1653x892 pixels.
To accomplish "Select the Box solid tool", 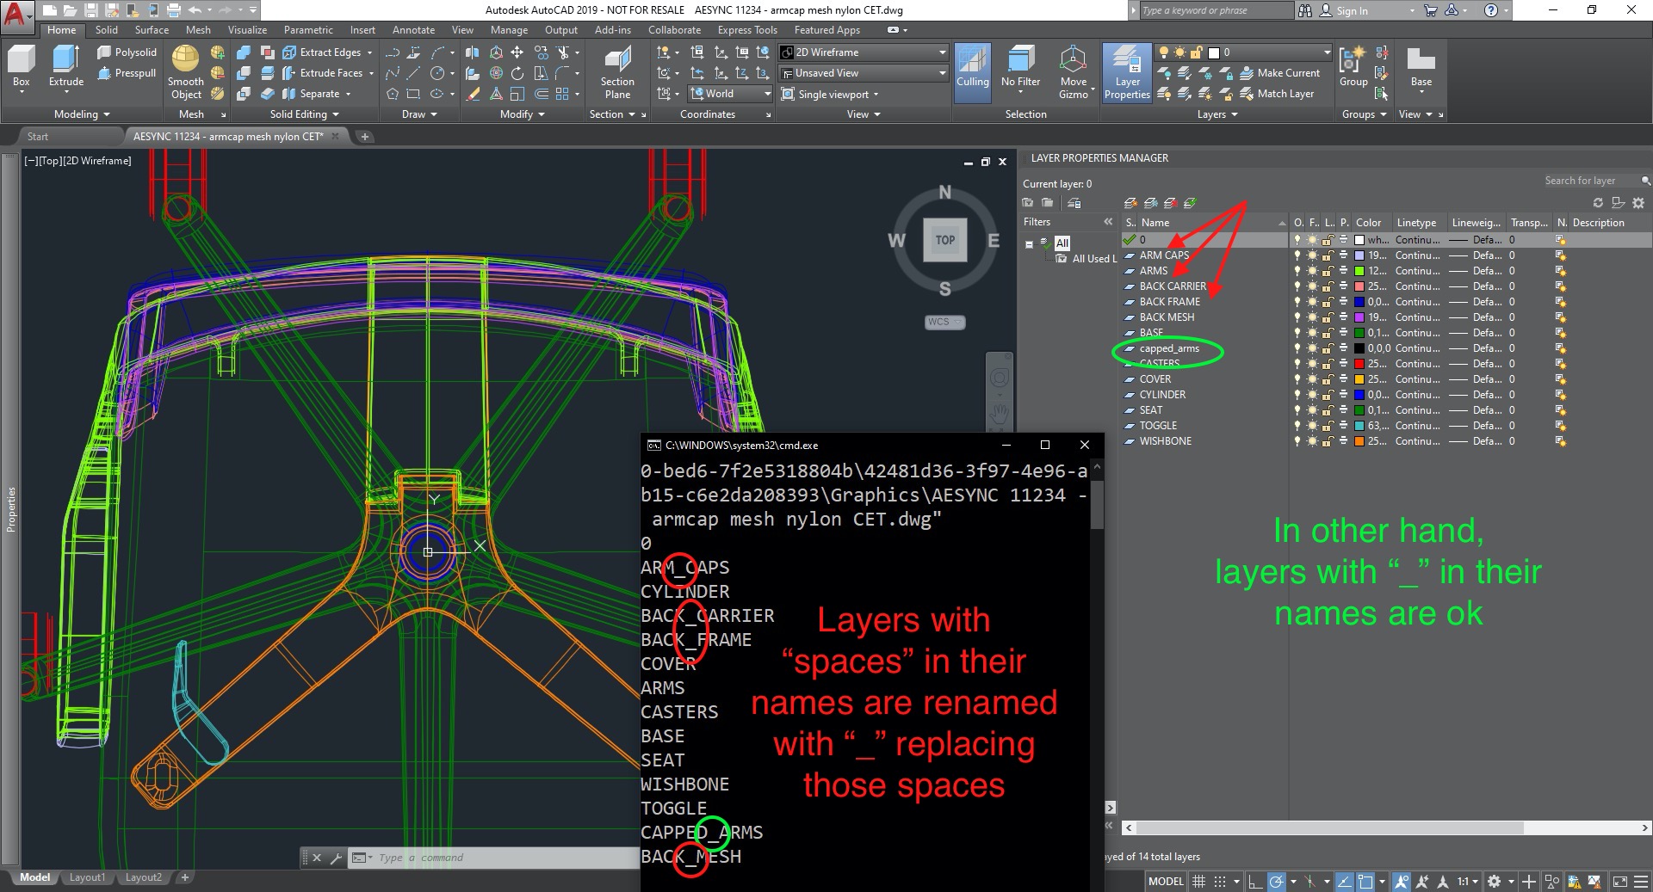I will pyautogui.click(x=21, y=67).
